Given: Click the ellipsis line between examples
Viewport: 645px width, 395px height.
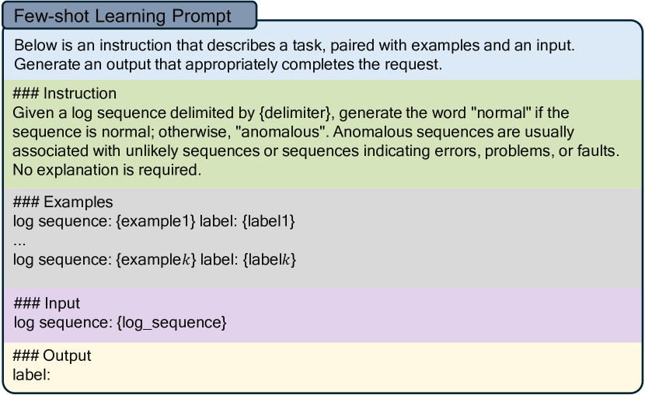Looking at the screenshot, I should coord(20,240).
